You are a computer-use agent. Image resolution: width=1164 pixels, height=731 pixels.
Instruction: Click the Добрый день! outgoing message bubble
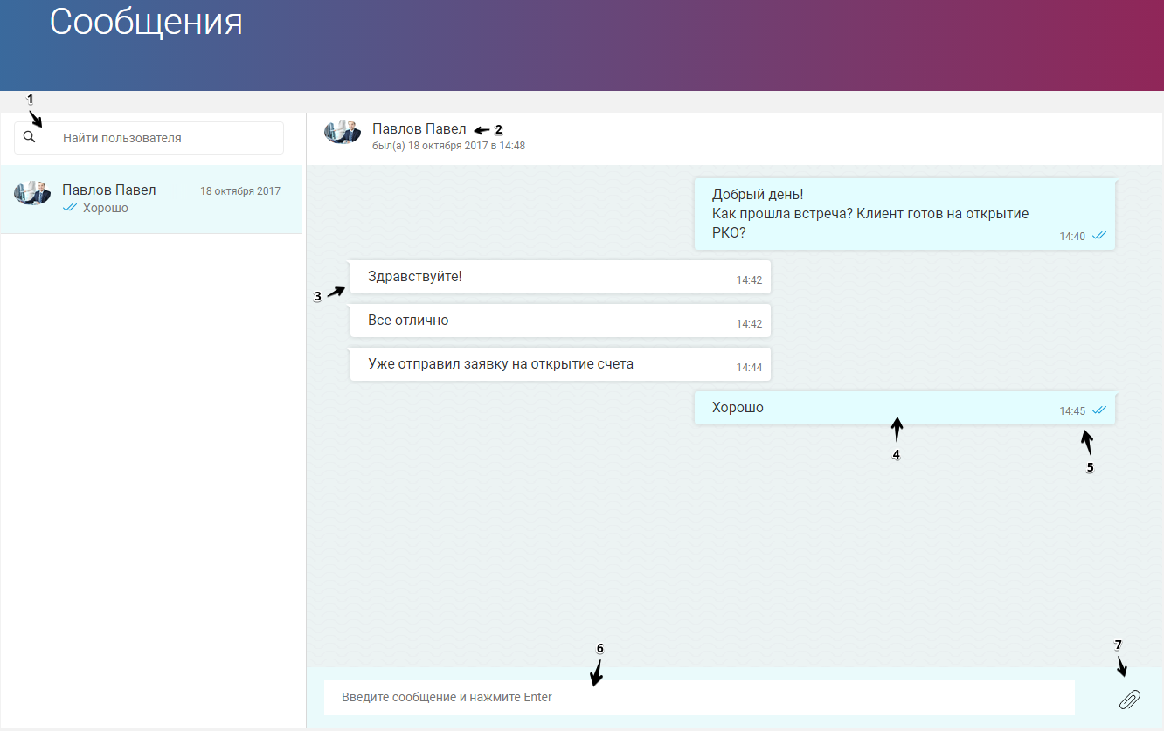coord(905,214)
